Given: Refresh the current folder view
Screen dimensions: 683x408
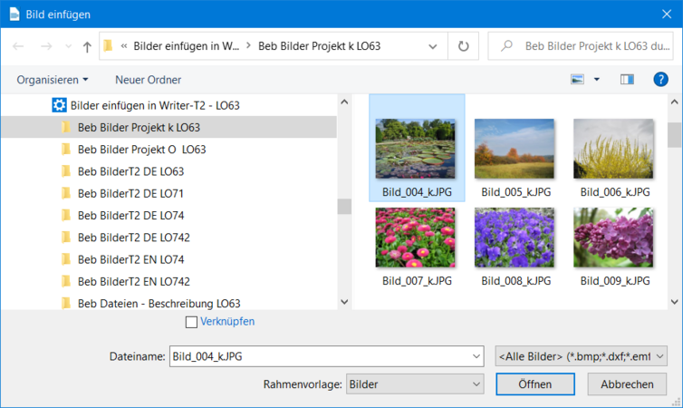Looking at the screenshot, I should click(464, 46).
